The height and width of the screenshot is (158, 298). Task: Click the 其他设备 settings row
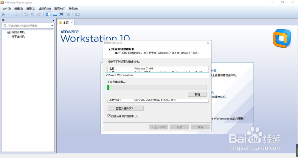(158, 100)
